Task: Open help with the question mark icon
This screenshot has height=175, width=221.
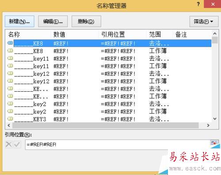Action: (x=198, y=4)
